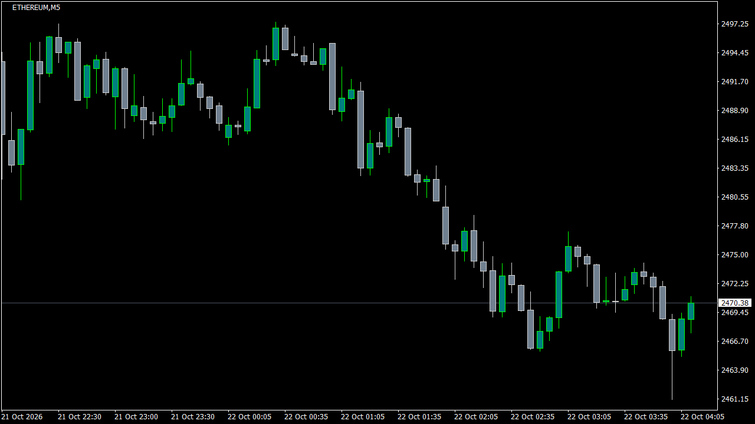Select the 22 Oct 00:05 time label

point(250,417)
